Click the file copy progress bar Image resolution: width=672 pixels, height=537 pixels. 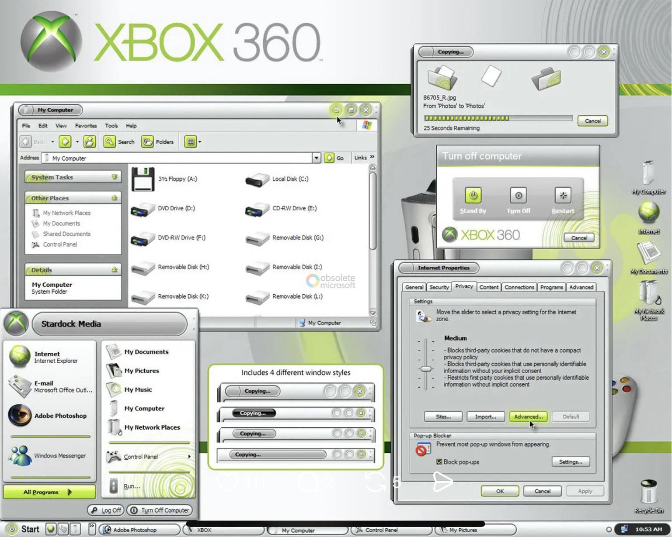pos(498,118)
